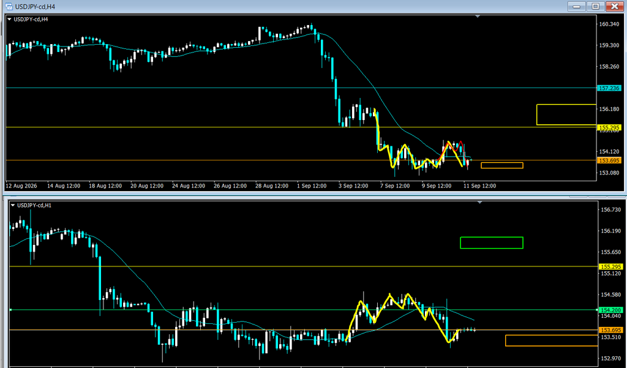The width and height of the screenshot is (627, 368).
Task: Click the orange 153.695 label on H4 chart
Action: (x=609, y=160)
